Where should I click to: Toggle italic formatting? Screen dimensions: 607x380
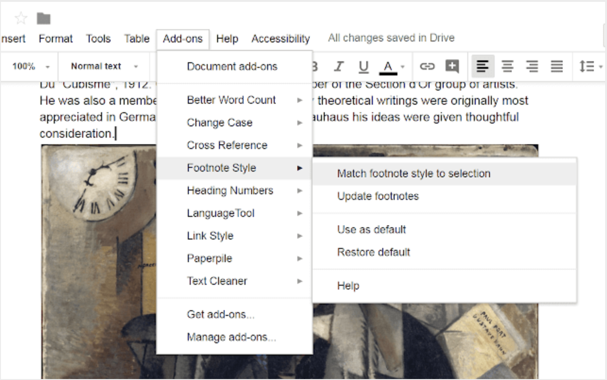point(338,66)
